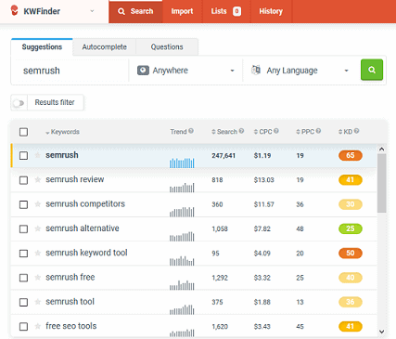The image size is (396, 339).
Task: Open the Any Language dropdown
Action: click(300, 71)
